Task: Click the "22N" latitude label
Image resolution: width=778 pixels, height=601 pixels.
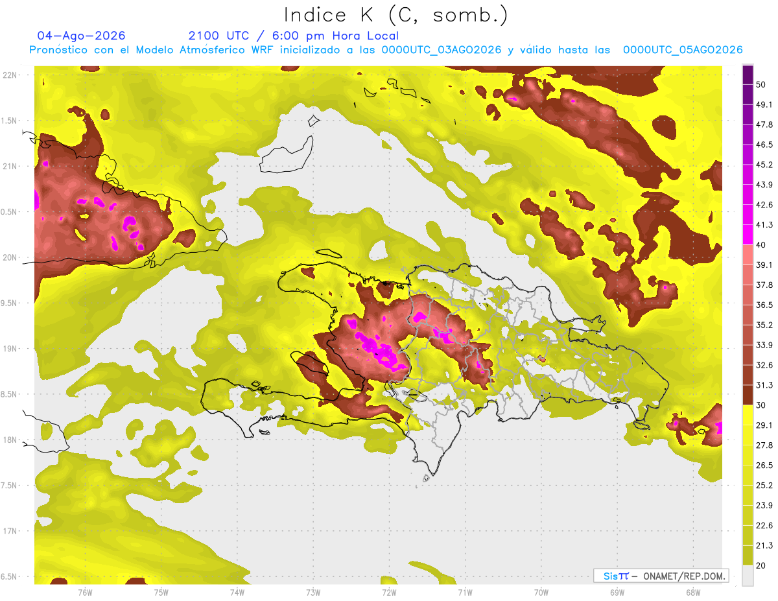Action: click(10, 75)
